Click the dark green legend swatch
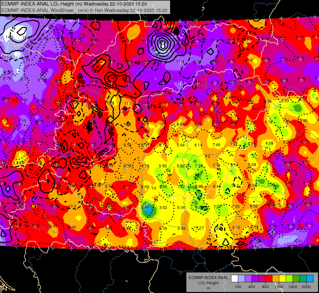 (x=296, y=279)
